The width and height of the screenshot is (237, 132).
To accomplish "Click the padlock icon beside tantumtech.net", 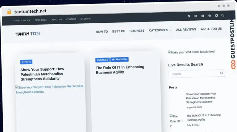I will 9,12.
